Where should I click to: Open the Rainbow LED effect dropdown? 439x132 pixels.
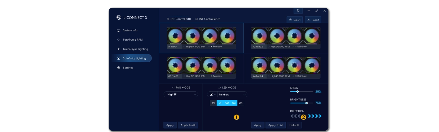coord(232,95)
